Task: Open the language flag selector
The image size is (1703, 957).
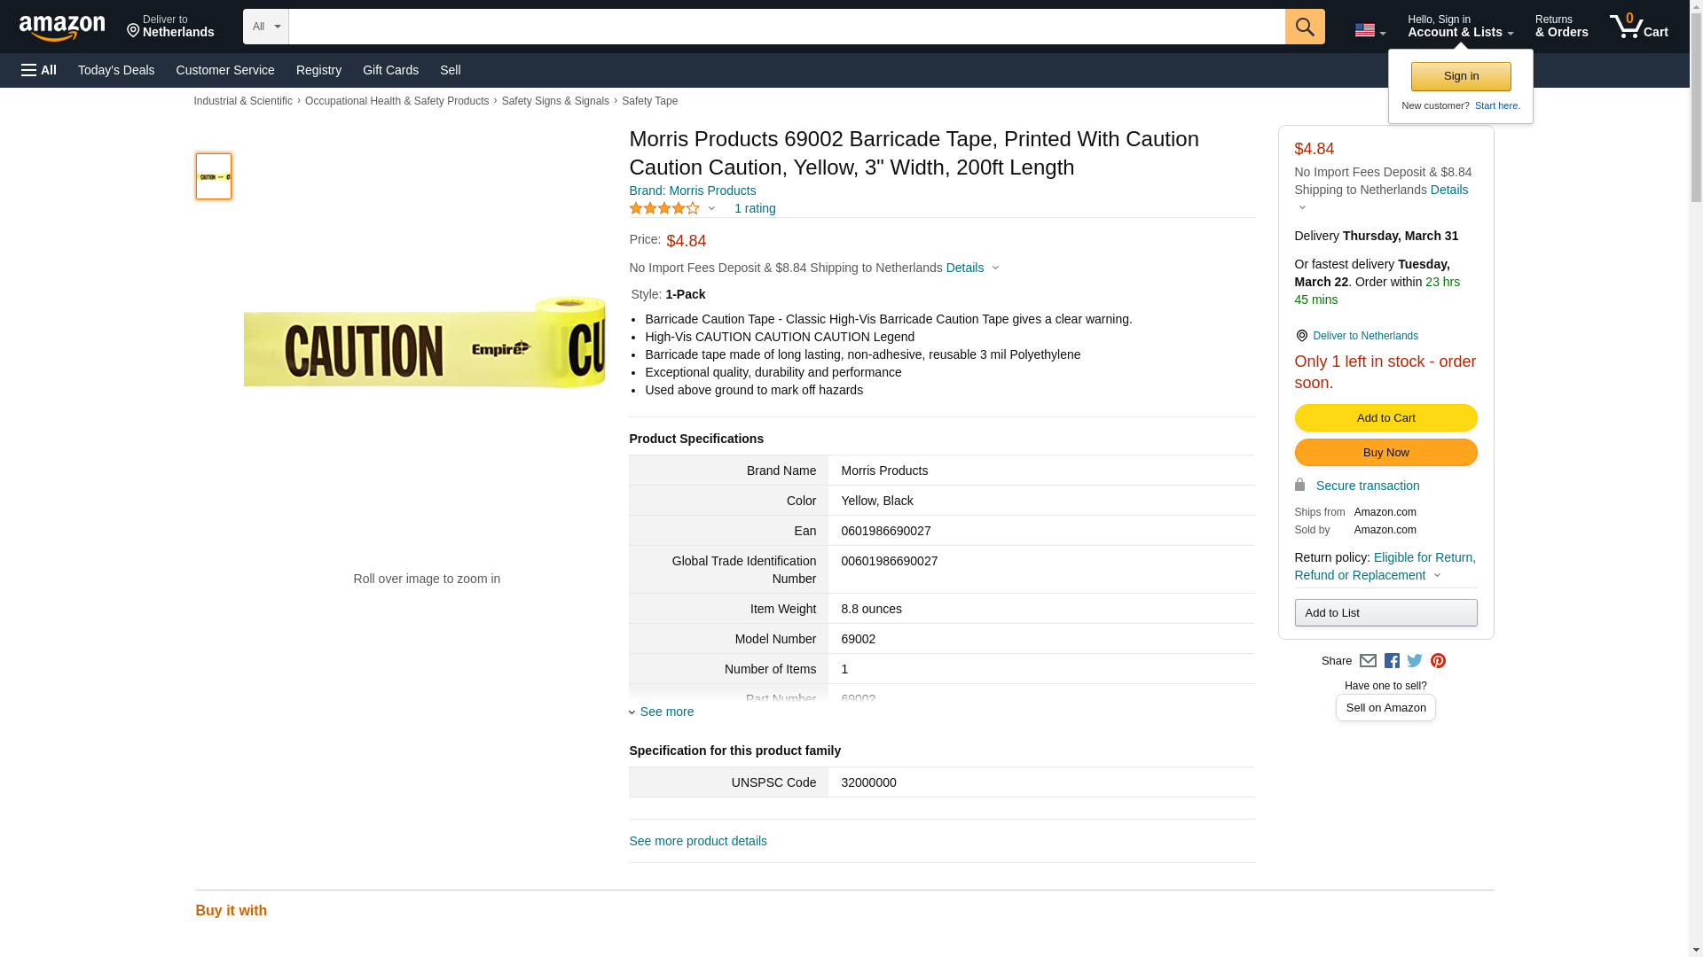Action: [x=1369, y=30]
